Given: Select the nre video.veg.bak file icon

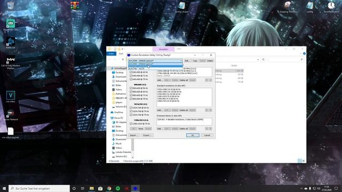Looking at the screenshot, I should click(x=11, y=133).
